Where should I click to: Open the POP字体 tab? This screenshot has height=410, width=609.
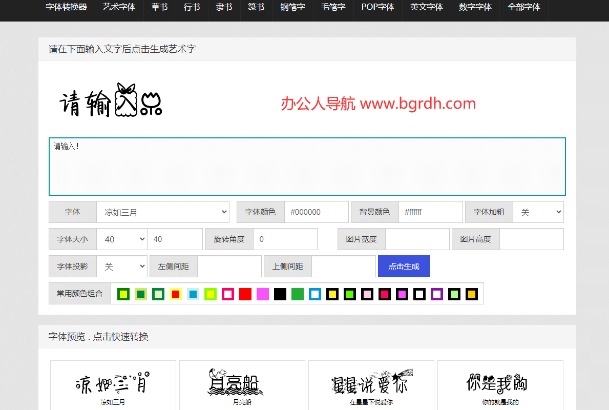pyautogui.click(x=377, y=8)
